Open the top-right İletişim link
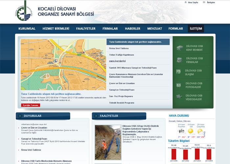Screen dimensions: 230x164 (x=211, y=3)
